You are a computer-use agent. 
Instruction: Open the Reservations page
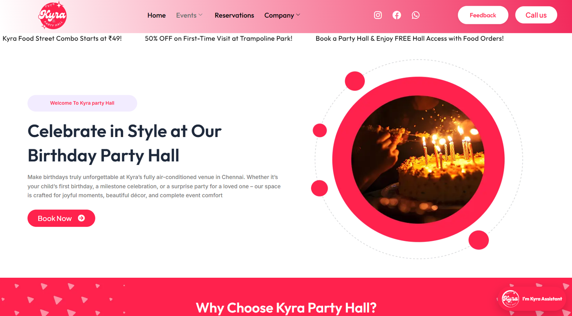234,15
